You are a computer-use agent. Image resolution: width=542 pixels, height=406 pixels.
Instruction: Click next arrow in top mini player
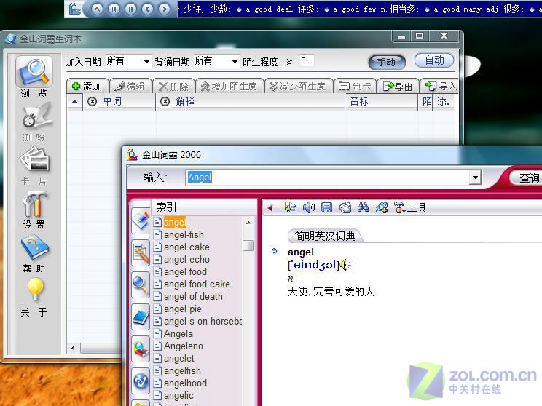point(164,9)
